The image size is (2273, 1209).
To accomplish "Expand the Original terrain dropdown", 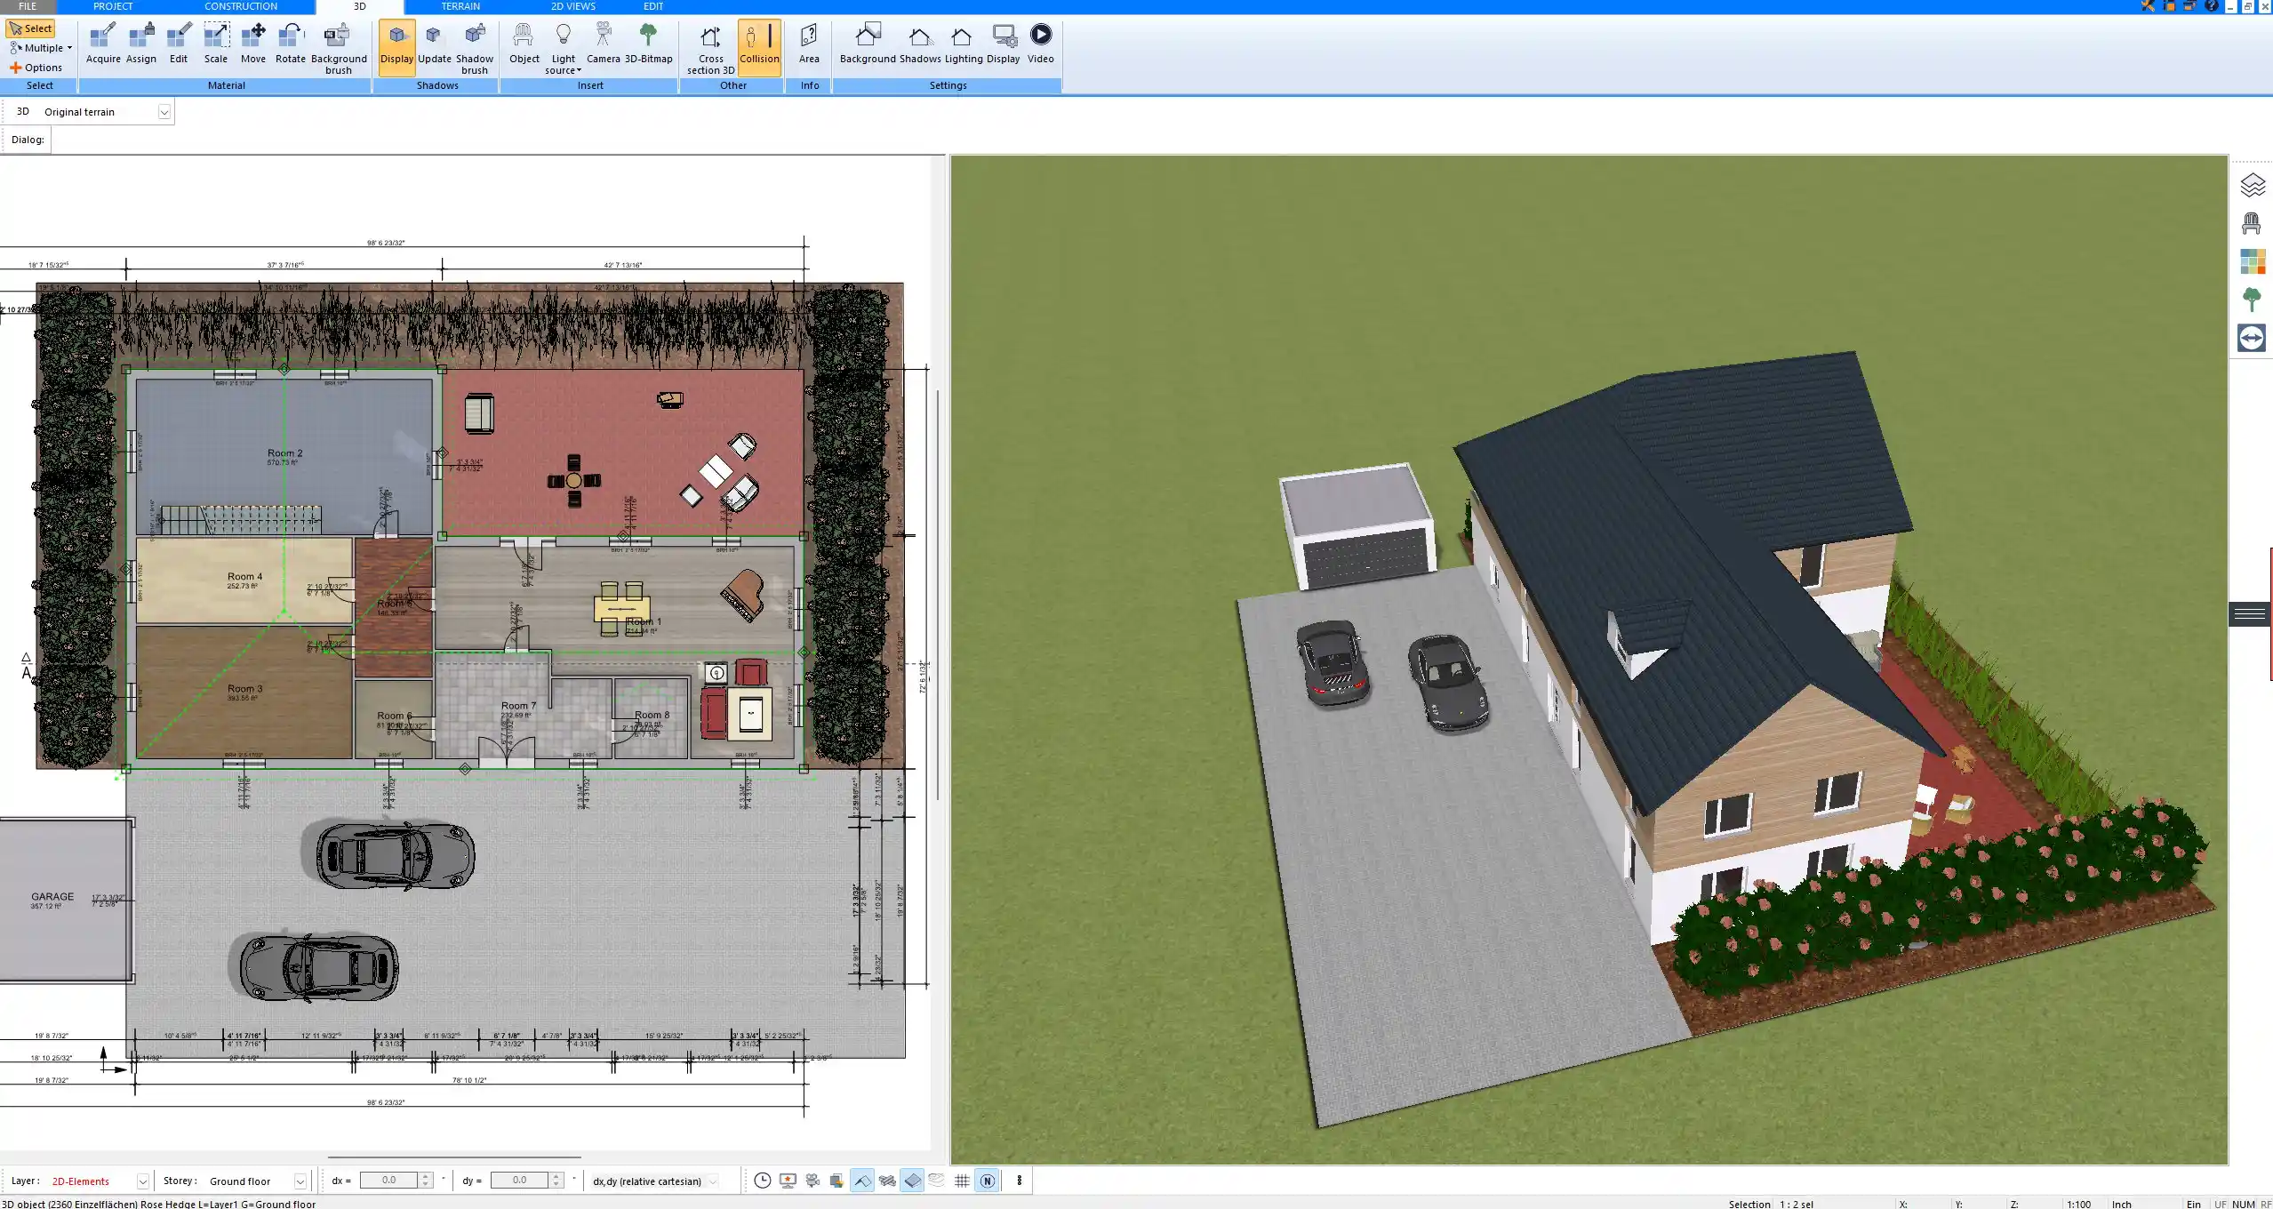I will pyautogui.click(x=164, y=112).
